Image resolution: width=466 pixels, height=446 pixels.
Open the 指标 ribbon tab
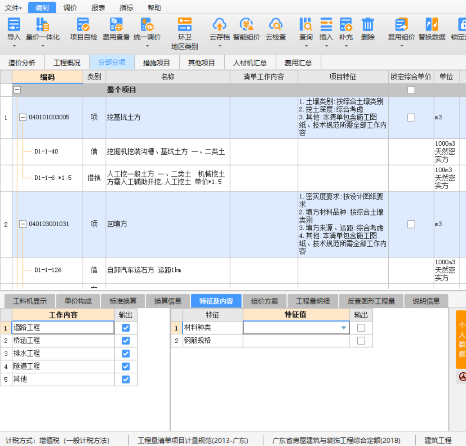(126, 8)
